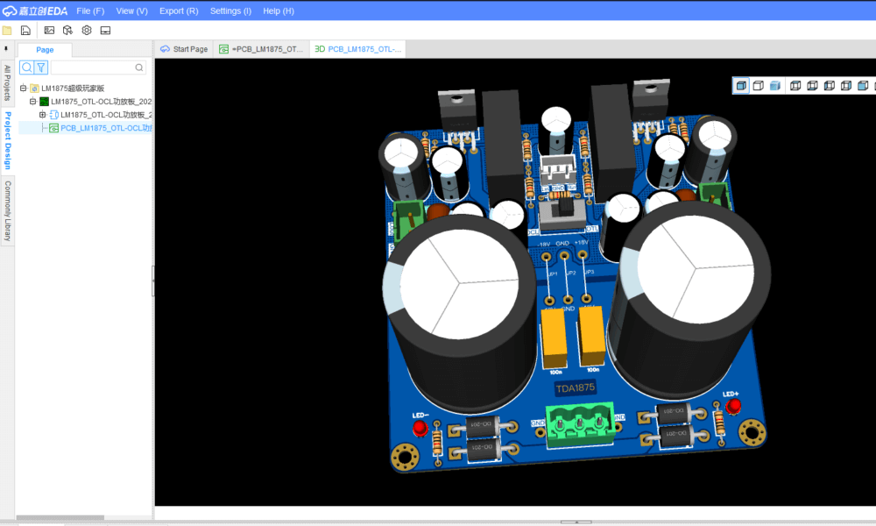Open toolbar settings gear icon
This screenshot has width=876, height=526.
(86, 30)
